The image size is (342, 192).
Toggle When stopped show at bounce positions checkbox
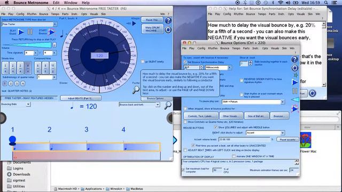pos(185,108)
